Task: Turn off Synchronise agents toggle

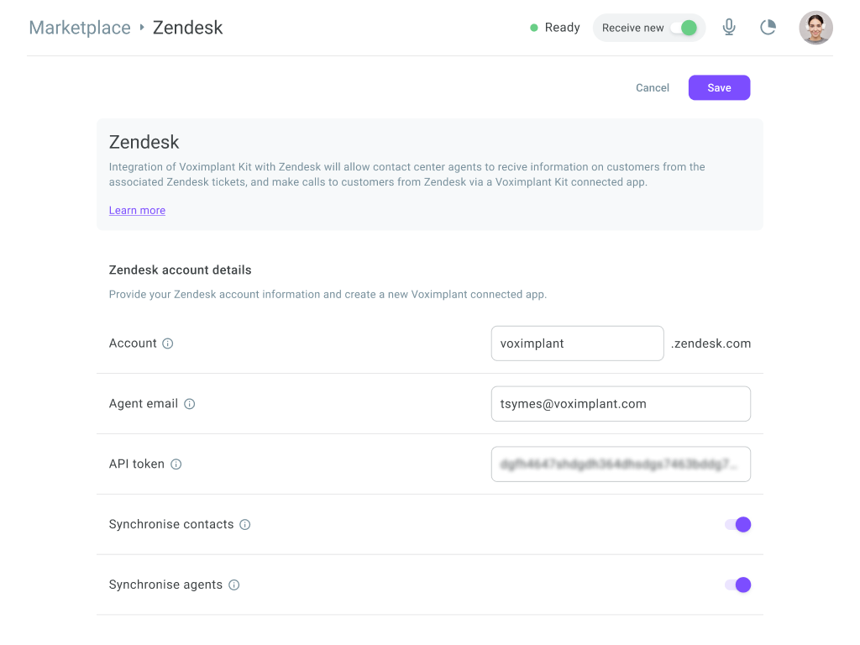Action: click(x=737, y=585)
